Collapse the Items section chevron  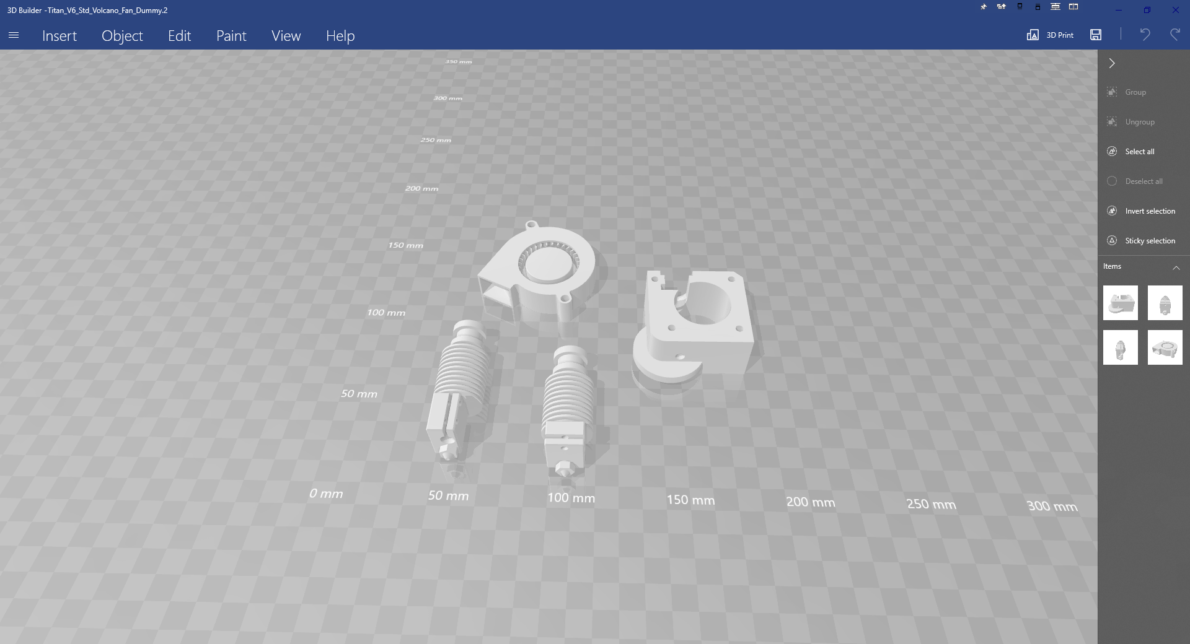(x=1176, y=267)
